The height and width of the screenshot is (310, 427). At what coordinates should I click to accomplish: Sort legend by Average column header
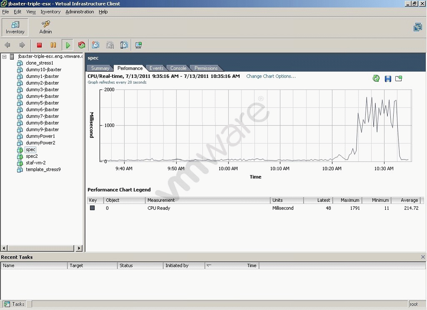tap(406, 200)
